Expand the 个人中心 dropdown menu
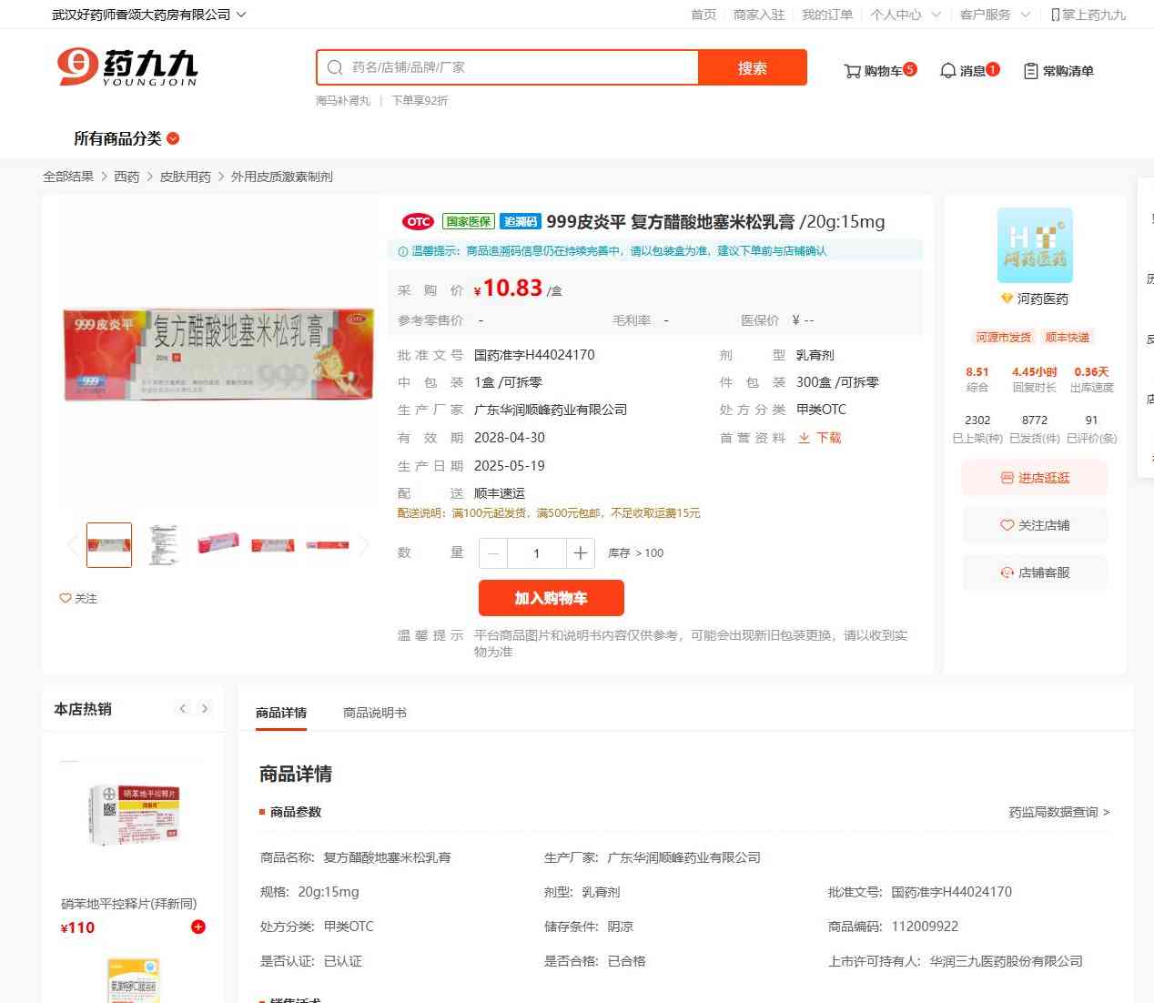Viewport: 1154px width, 1003px height. point(905,15)
